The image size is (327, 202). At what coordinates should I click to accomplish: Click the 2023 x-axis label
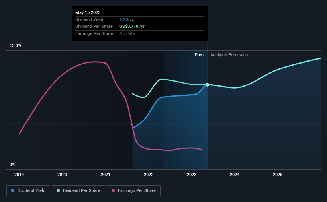point(192,175)
